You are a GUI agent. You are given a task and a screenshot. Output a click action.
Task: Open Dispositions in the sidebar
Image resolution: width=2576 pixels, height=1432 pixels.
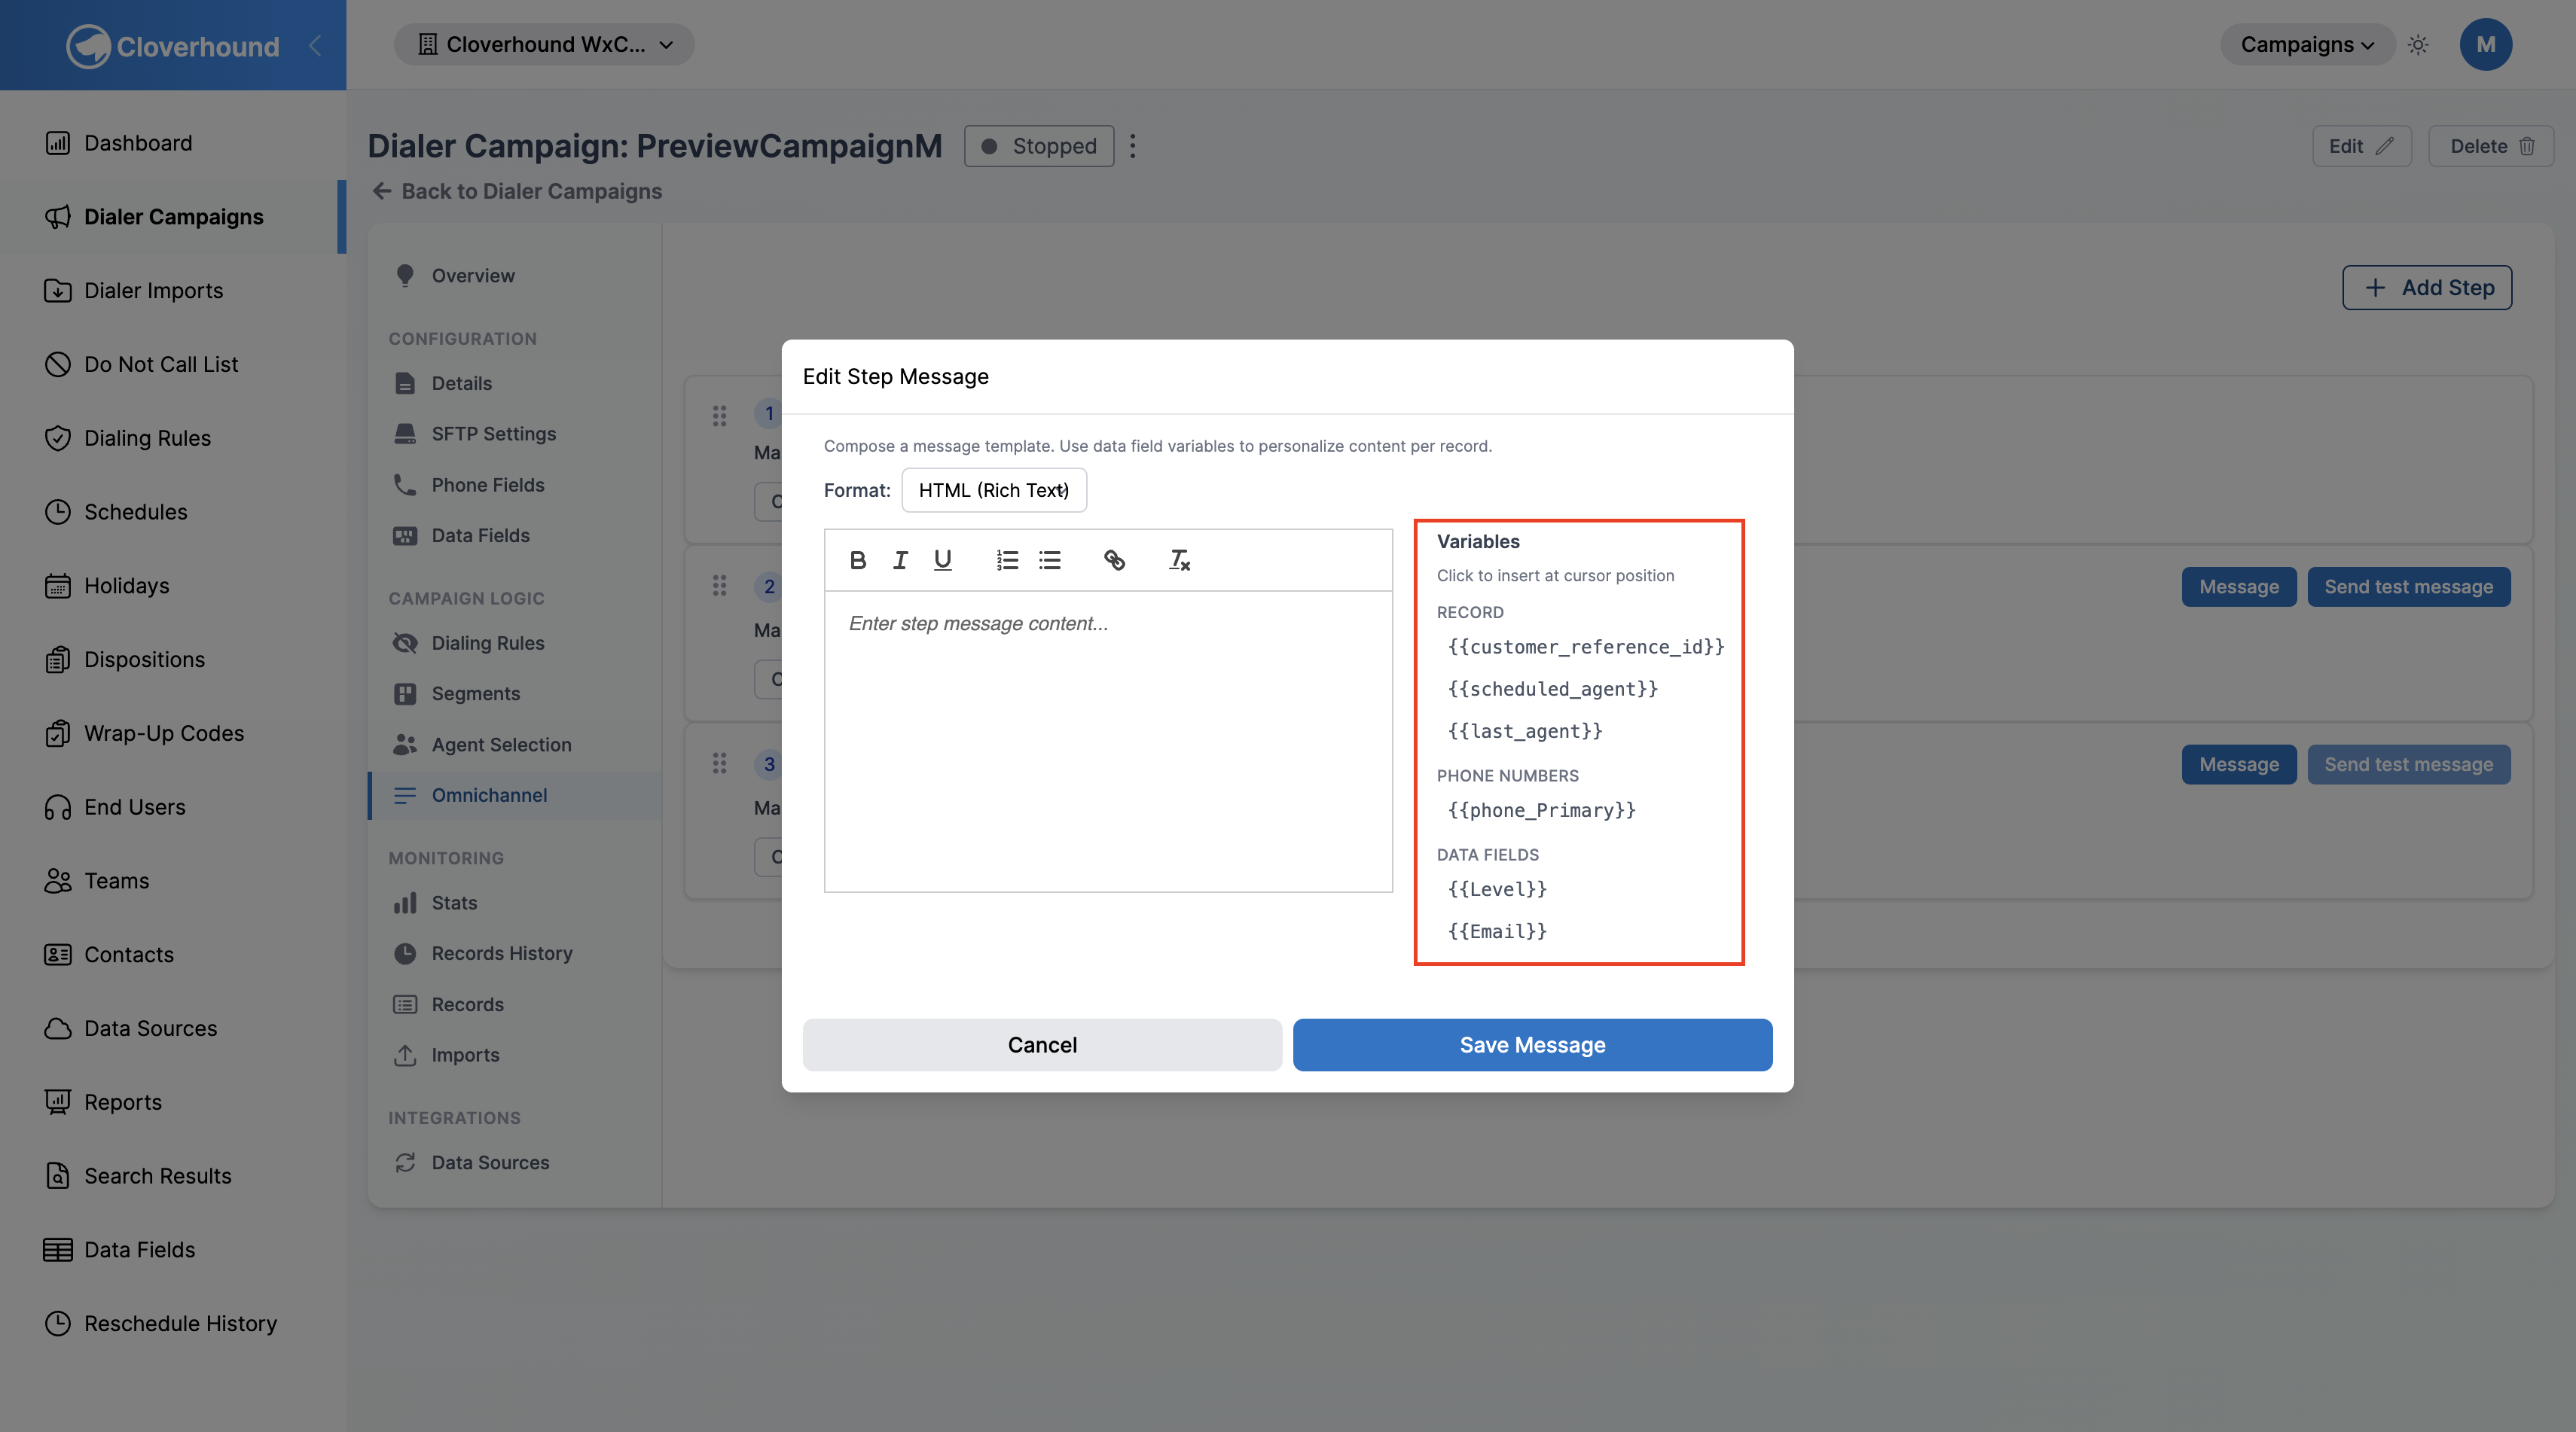(172, 660)
